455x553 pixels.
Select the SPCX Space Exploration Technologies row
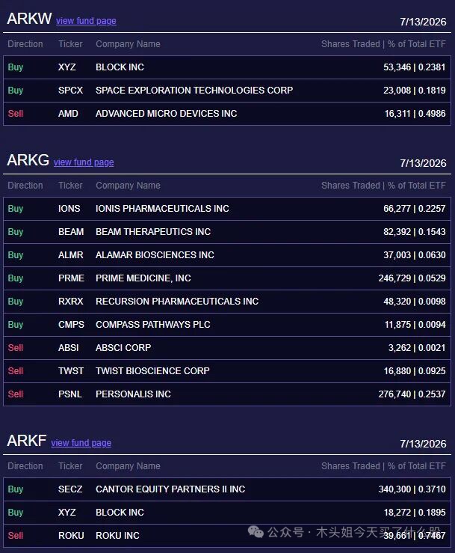(227, 91)
